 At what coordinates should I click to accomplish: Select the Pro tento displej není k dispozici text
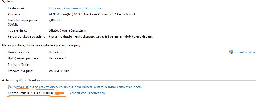[x=101, y=36]
